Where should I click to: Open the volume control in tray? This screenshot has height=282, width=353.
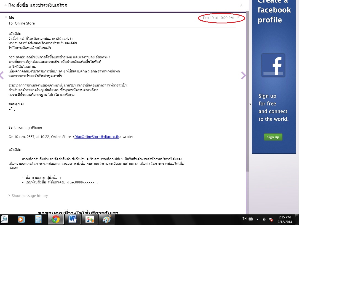click(x=264, y=219)
